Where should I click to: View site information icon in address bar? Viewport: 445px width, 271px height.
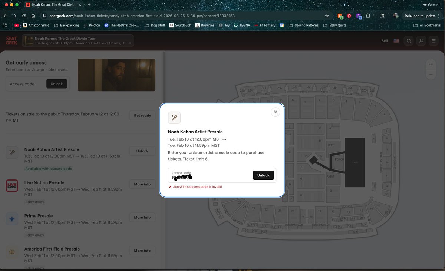point(44,16)
